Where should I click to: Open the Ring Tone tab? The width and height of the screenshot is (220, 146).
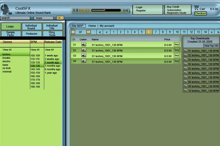pyautogui.click(x=52, y=34)
